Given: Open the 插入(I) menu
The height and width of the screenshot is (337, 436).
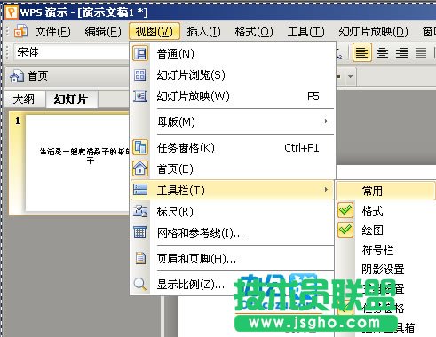Looking at the screenshot, I should pyautogui.click(x=204, y=32).
